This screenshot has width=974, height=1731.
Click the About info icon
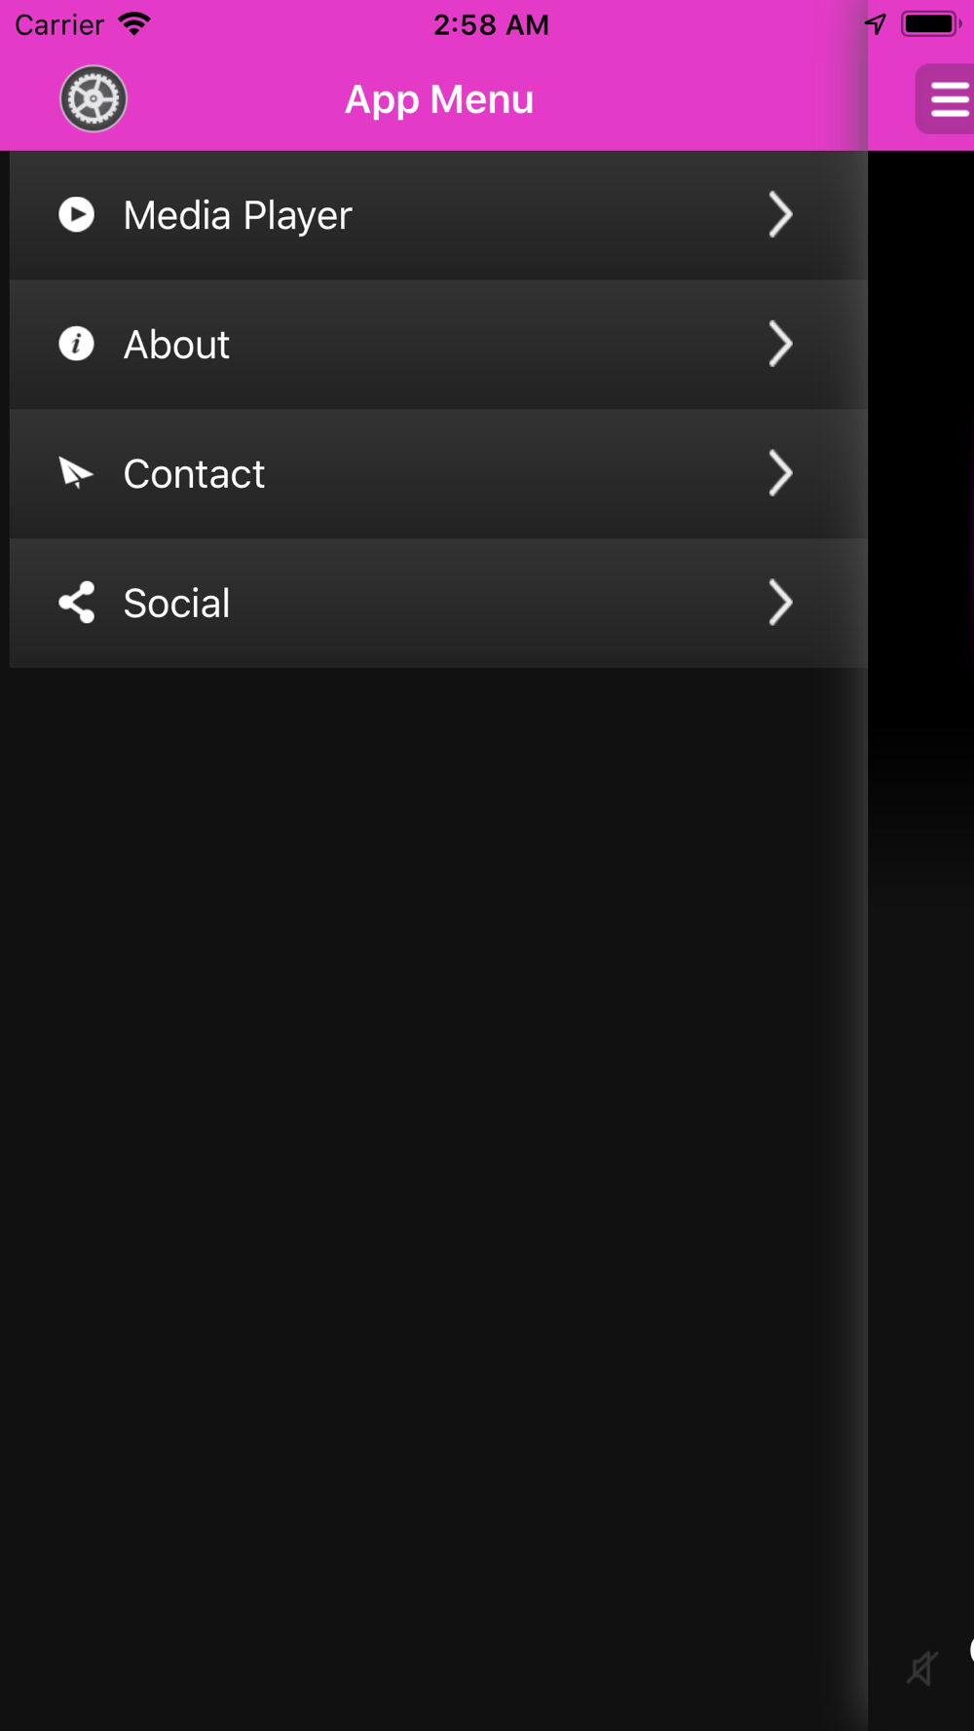pos(76,344)
